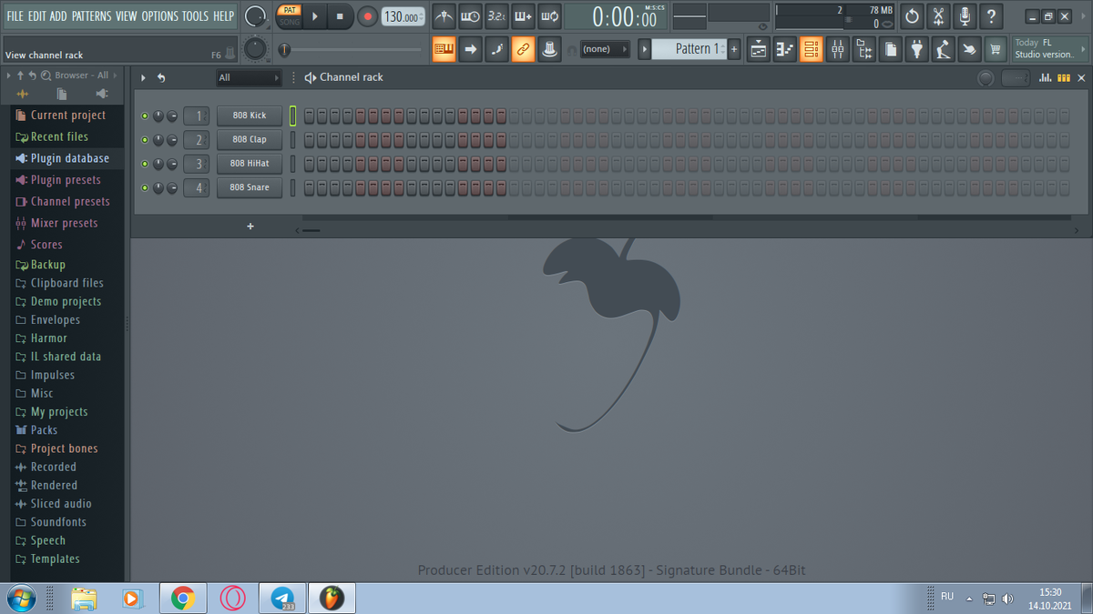
Task: Open the OPTIONS menu
Action: click(x=159, y=16)
